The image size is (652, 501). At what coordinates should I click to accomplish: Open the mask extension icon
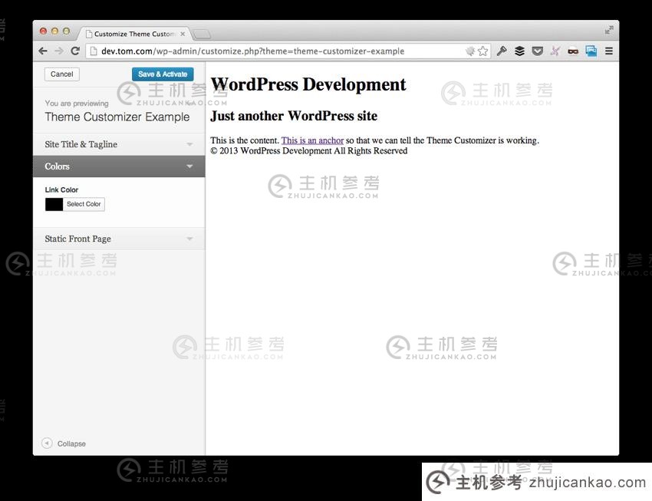573,51
